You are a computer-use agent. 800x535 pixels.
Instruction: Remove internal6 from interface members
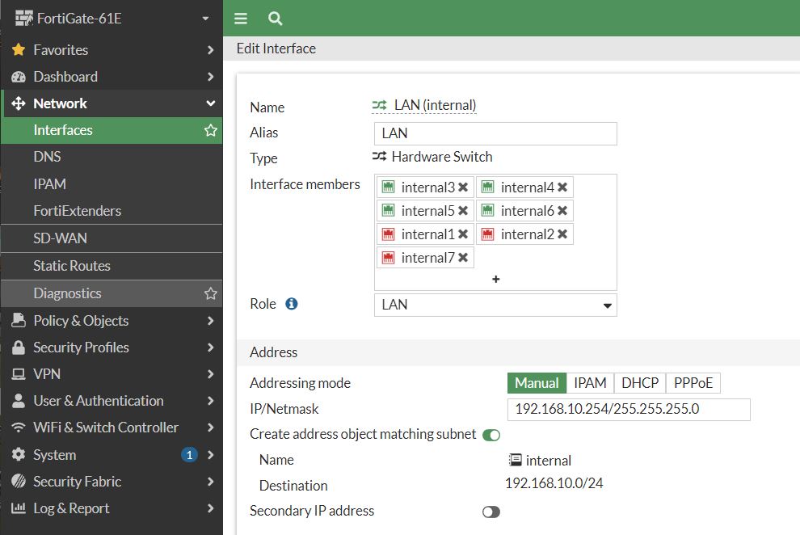click(x=562, y=211)
